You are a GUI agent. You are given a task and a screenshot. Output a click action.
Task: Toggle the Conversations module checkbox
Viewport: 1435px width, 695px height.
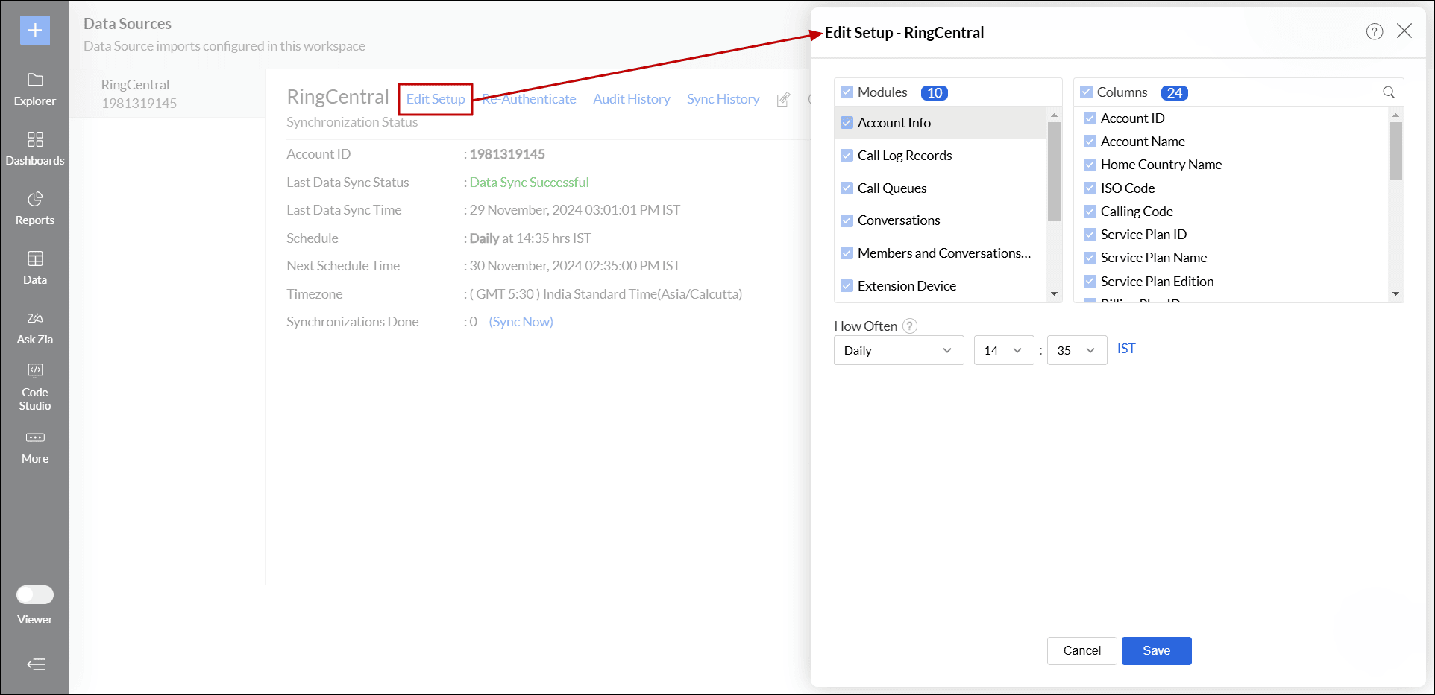pyautogui.click(x=847, y=220)
